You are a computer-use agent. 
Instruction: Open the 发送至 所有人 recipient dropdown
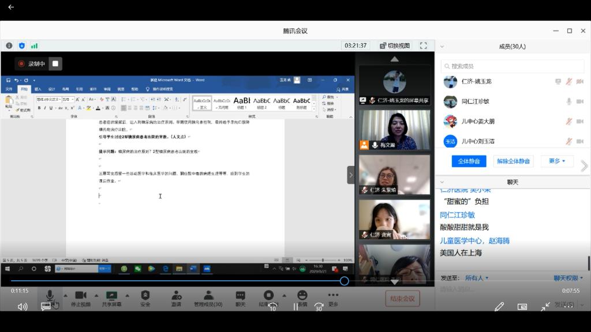point(477,278)
